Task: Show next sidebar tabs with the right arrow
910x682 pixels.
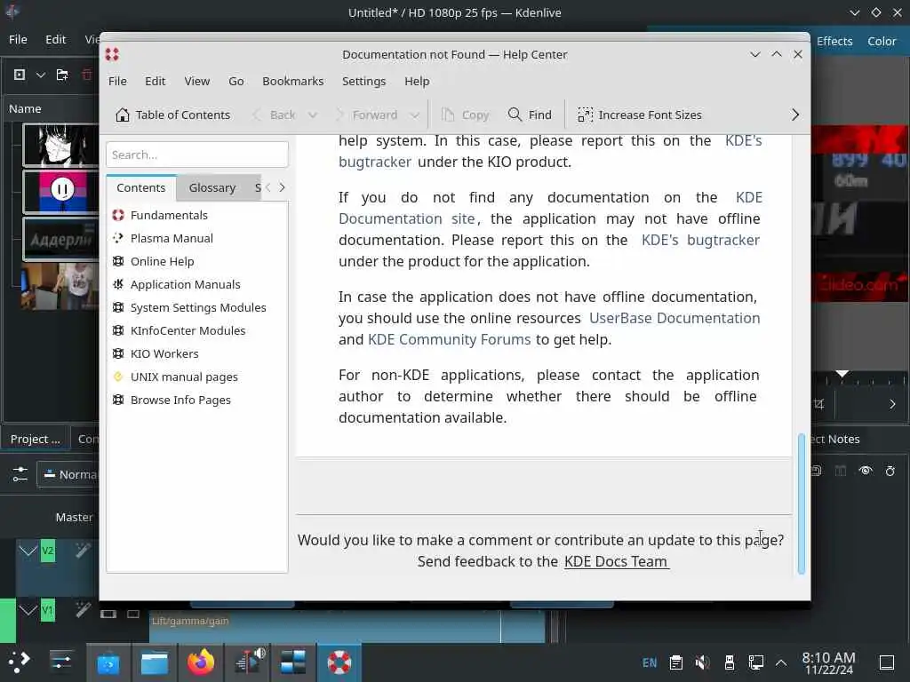Action: [282, 187]
